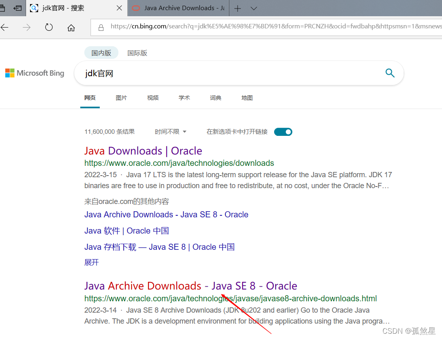
Task: Click the browser forward arrow
Action: click(26, 27)
